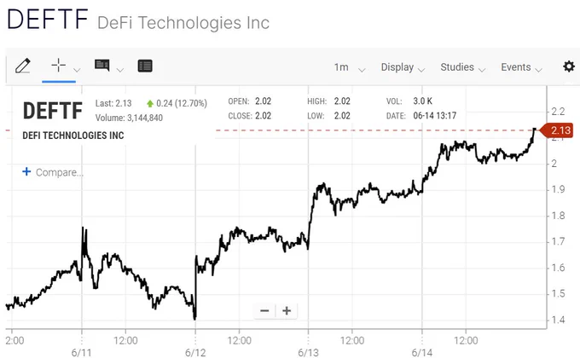Open the Events menu
The height and width of the screenshot is (358, 580).
click(521, 67)
